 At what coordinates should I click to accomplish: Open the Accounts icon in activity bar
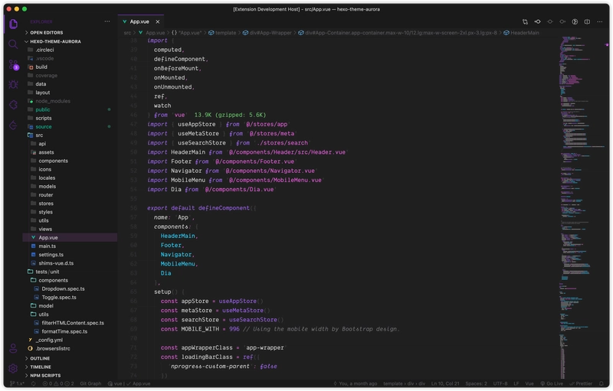[13, 348]
